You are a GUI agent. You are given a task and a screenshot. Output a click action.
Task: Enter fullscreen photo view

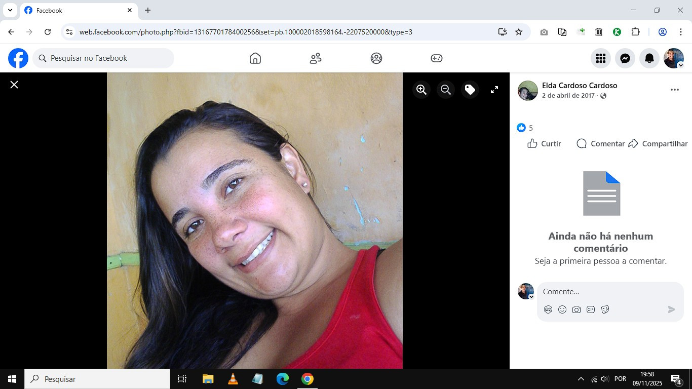tap(494, 90)
